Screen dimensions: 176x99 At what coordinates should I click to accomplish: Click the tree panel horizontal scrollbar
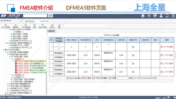click(12, 95)
